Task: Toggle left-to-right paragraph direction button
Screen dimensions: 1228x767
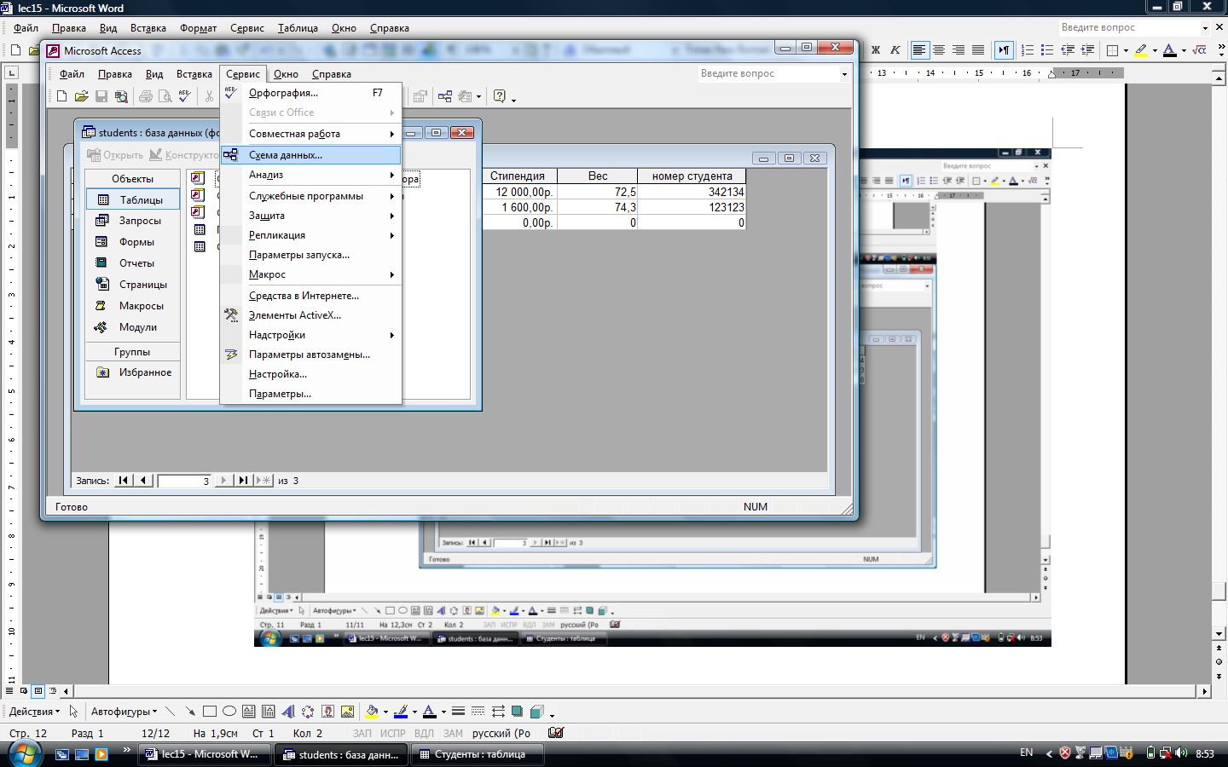Action: [x=1004, y=50]
